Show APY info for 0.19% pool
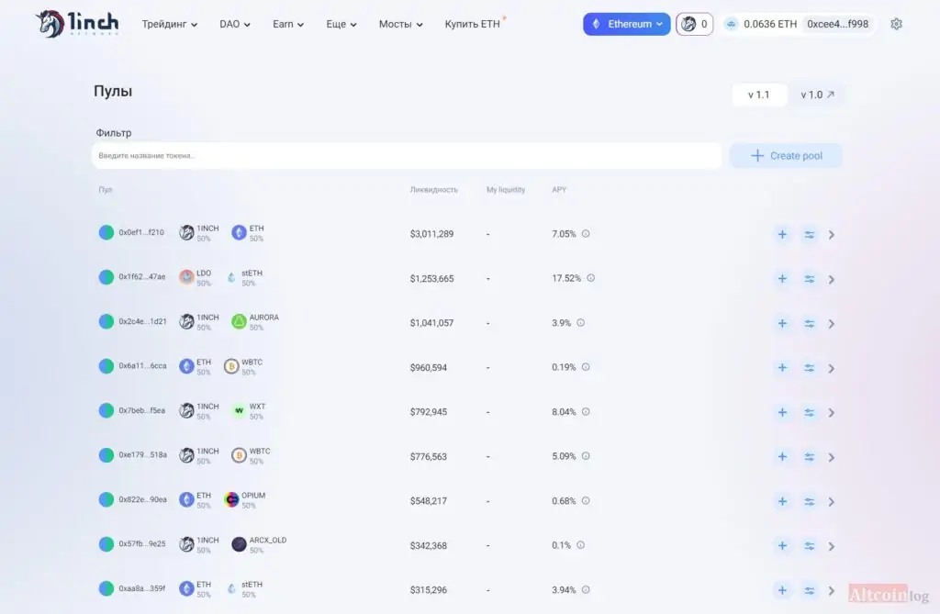Viewport: 940px width, 614px height. point(586,367)
